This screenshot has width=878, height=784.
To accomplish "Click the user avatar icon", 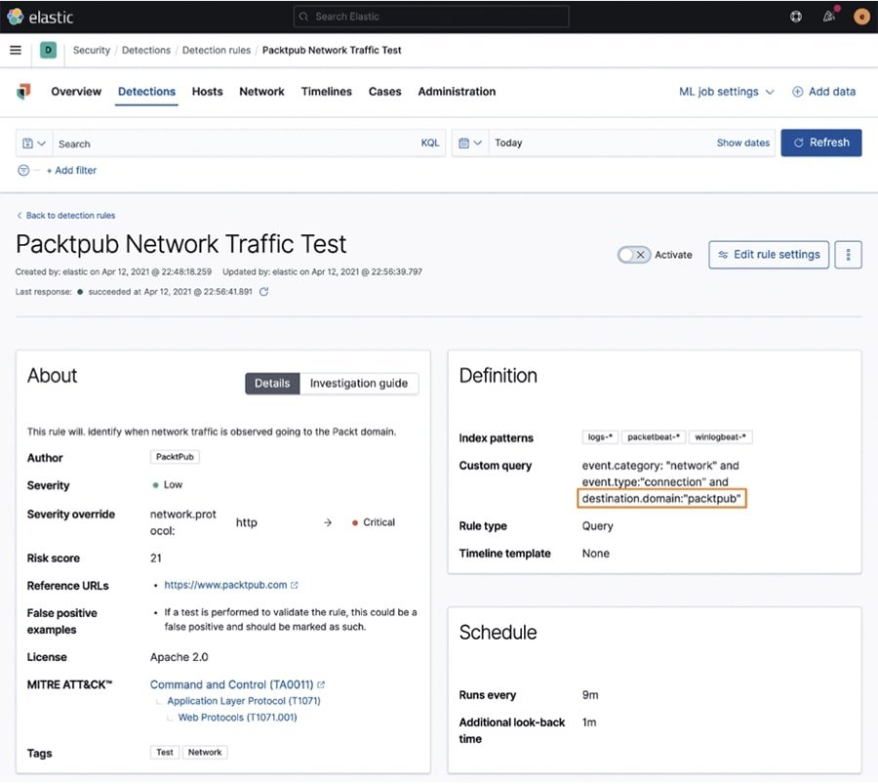I will click(860, 17).
